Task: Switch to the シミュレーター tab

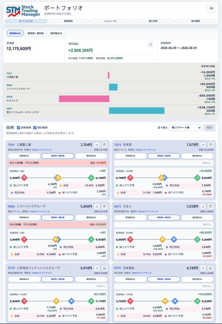Action: [x=111, y=21]
